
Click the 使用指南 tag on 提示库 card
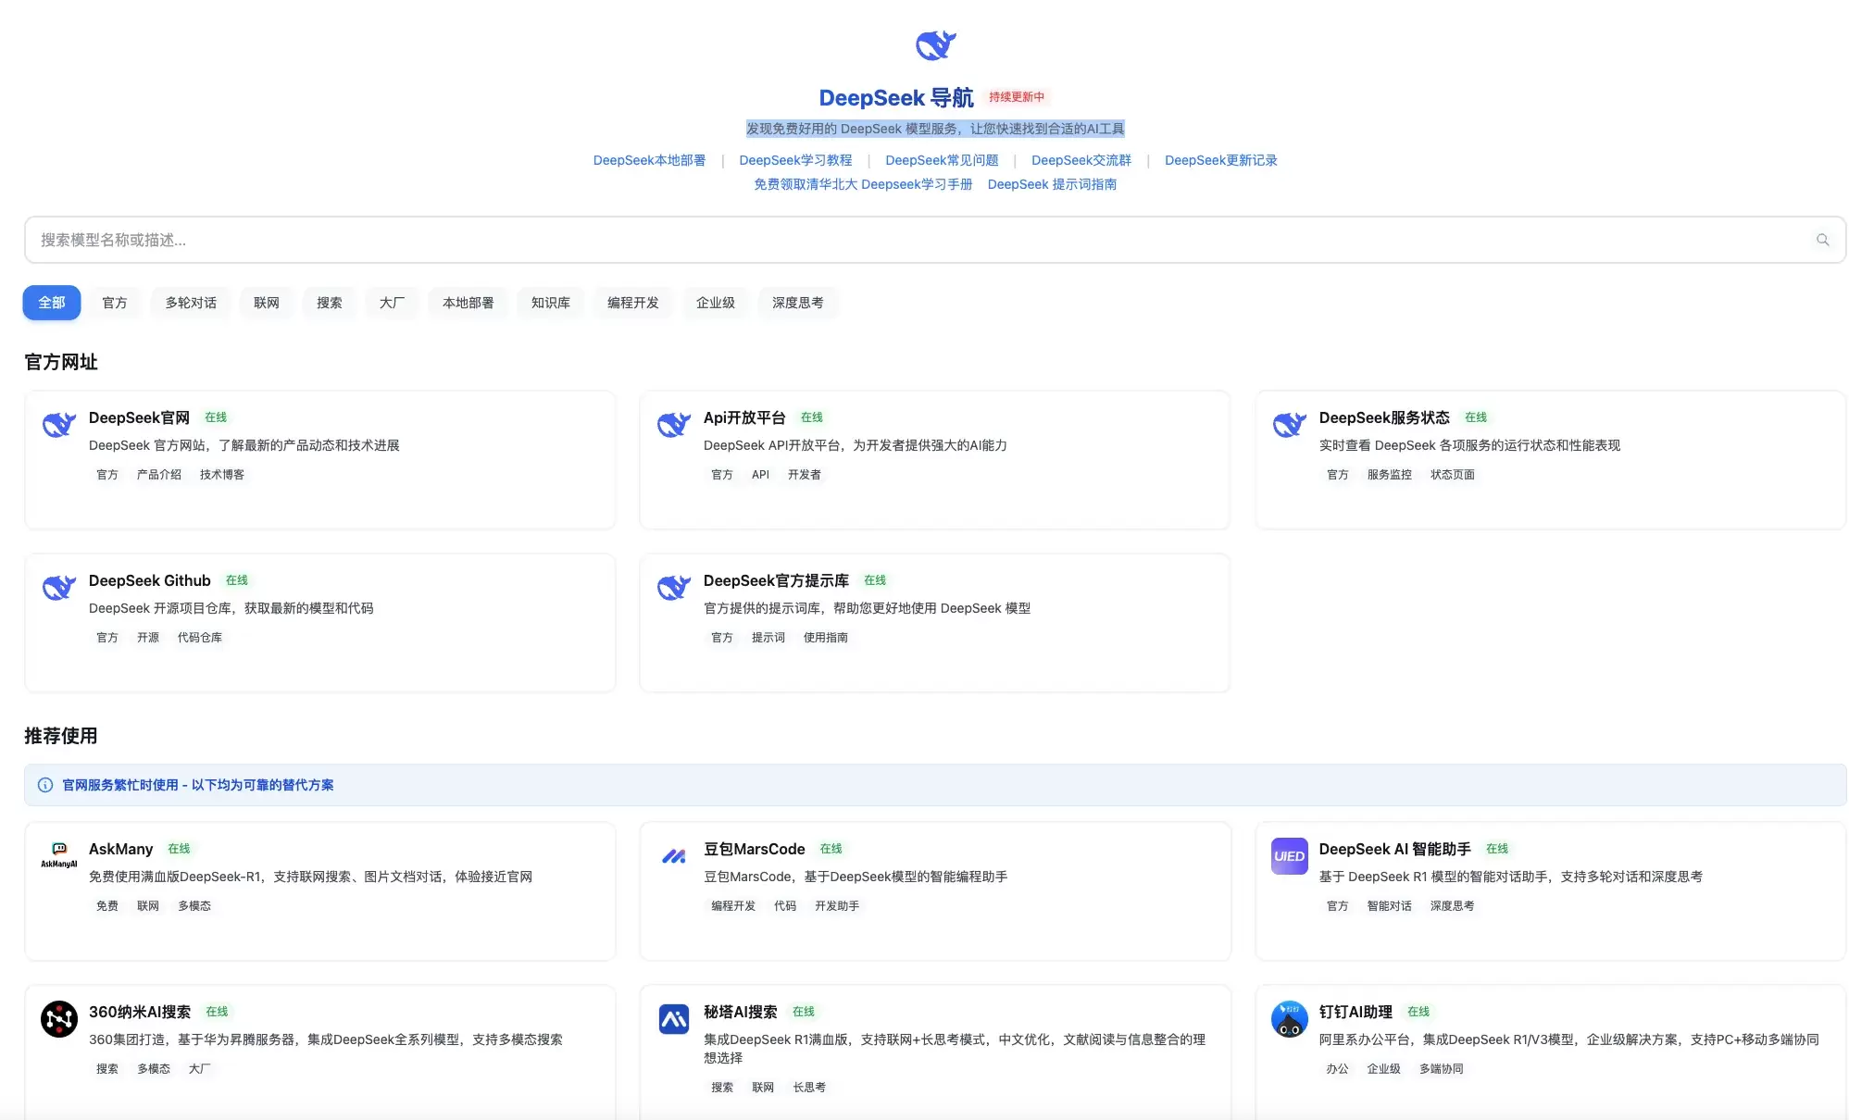tap(826, 638)
